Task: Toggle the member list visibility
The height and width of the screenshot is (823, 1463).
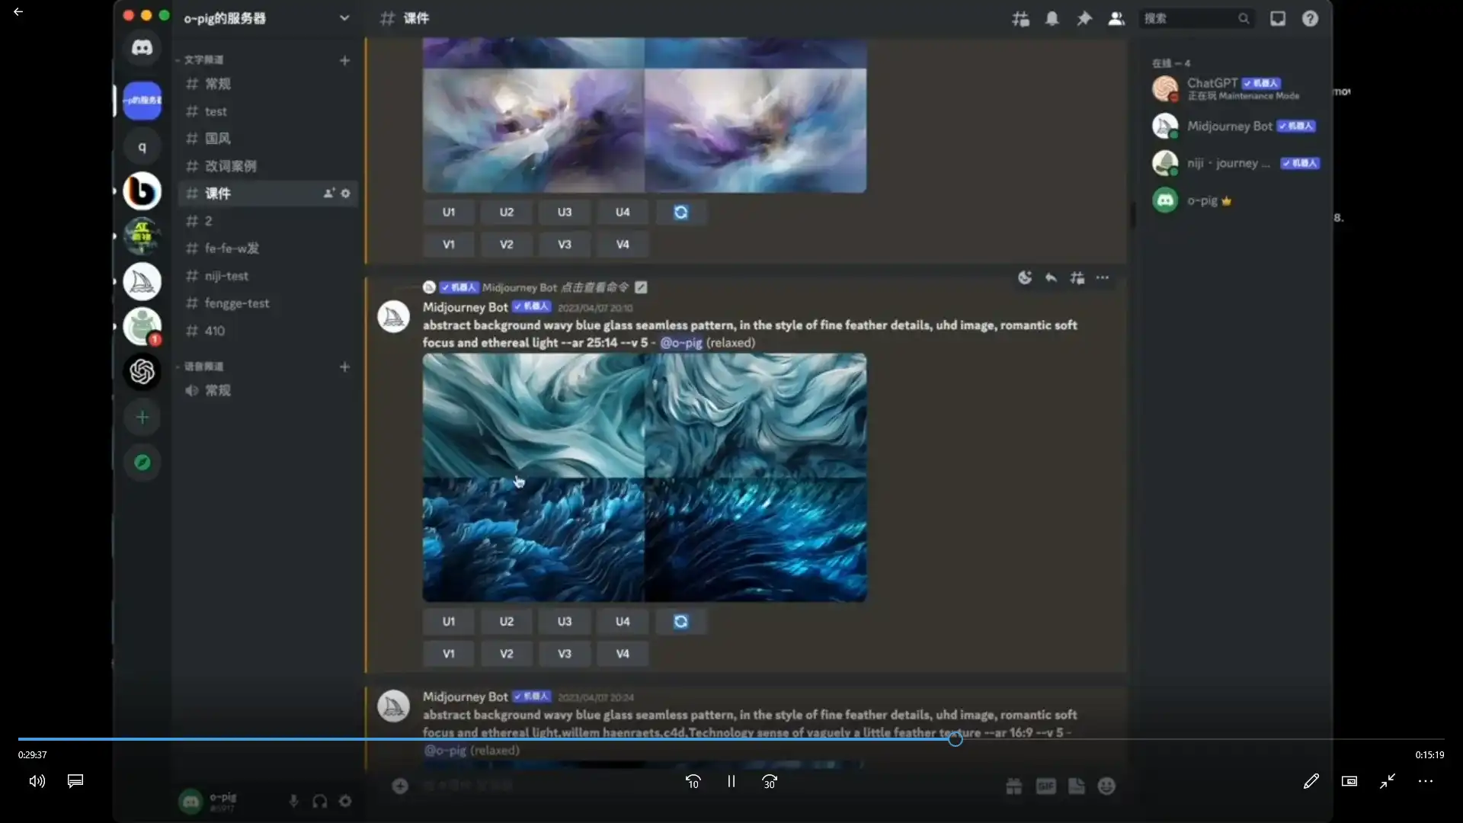Action: tap(1116, 18)
